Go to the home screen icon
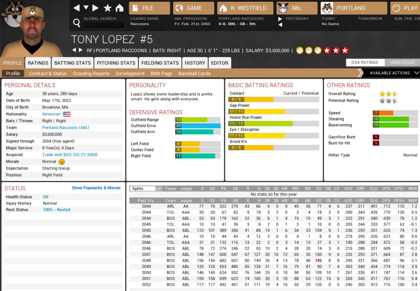Screen dimensions: 420x291 tap(119, 8)
